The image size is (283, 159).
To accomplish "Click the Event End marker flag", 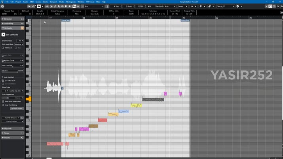I will 185,21.
